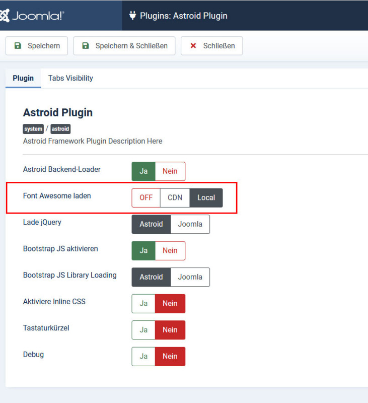368x403 pixels.
Task: Click the Lade jQuery label
Action: pos(42,222)
